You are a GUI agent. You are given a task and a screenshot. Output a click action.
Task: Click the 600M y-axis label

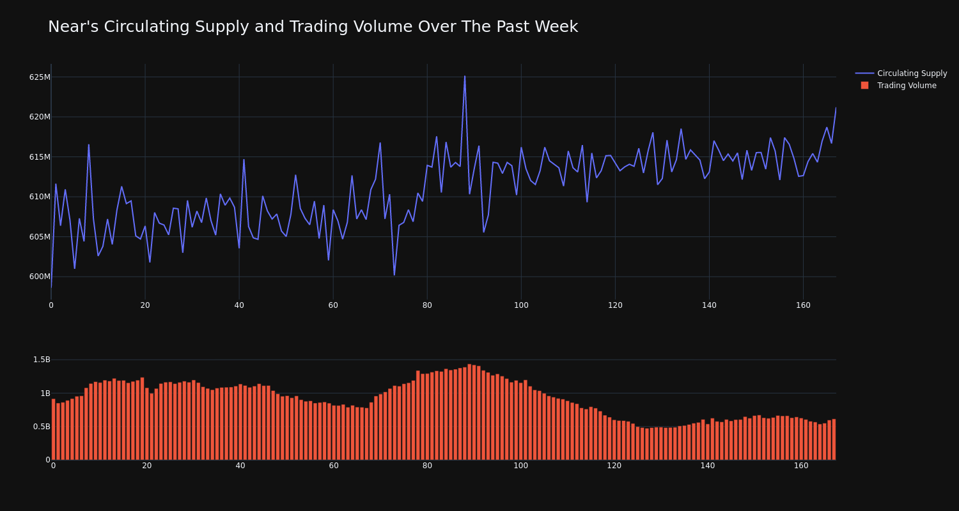click(x=40, y=277)
